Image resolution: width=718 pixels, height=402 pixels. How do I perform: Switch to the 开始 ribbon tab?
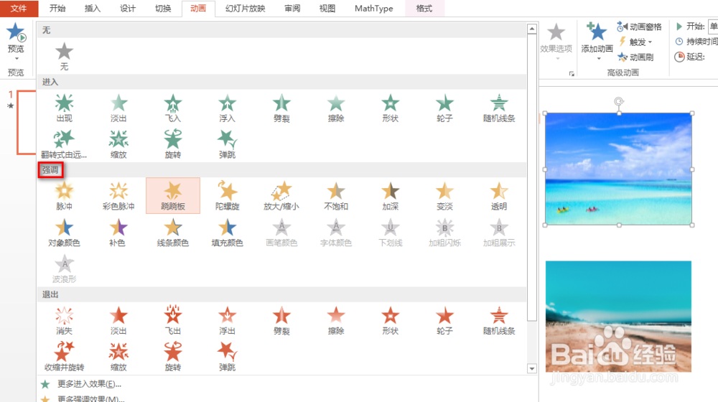pos(57,8)
